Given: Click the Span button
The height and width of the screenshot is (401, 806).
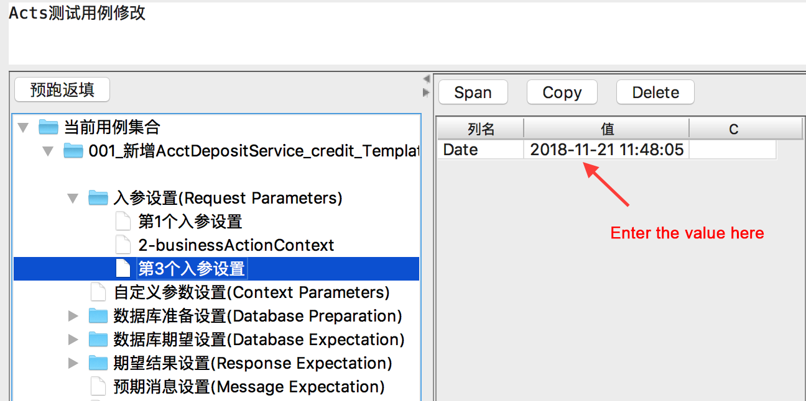Looking at the screenshot, I should click(x=473, y=92).
